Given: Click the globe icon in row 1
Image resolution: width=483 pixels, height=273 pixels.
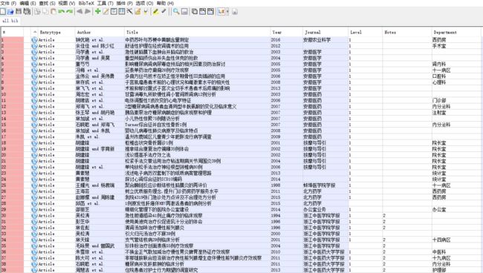Looking at the screenshot, I should [34, 40].
